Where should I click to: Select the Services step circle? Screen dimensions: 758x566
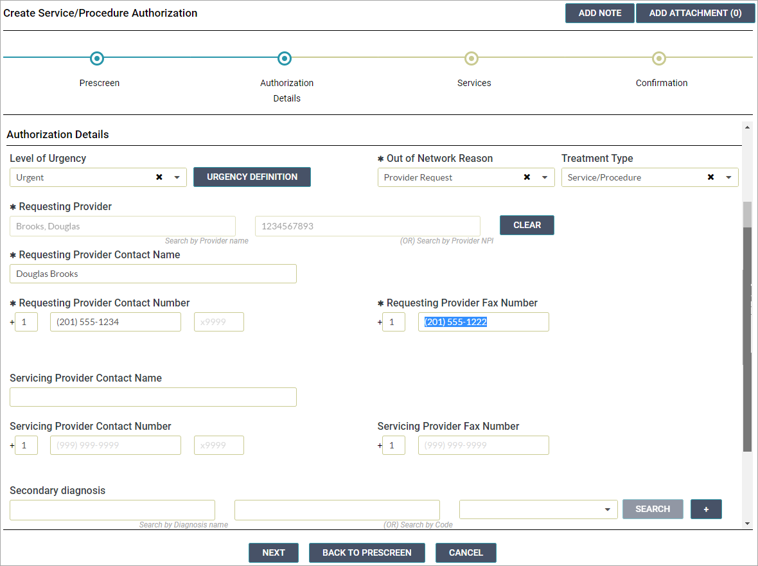[x=472, y=59]
